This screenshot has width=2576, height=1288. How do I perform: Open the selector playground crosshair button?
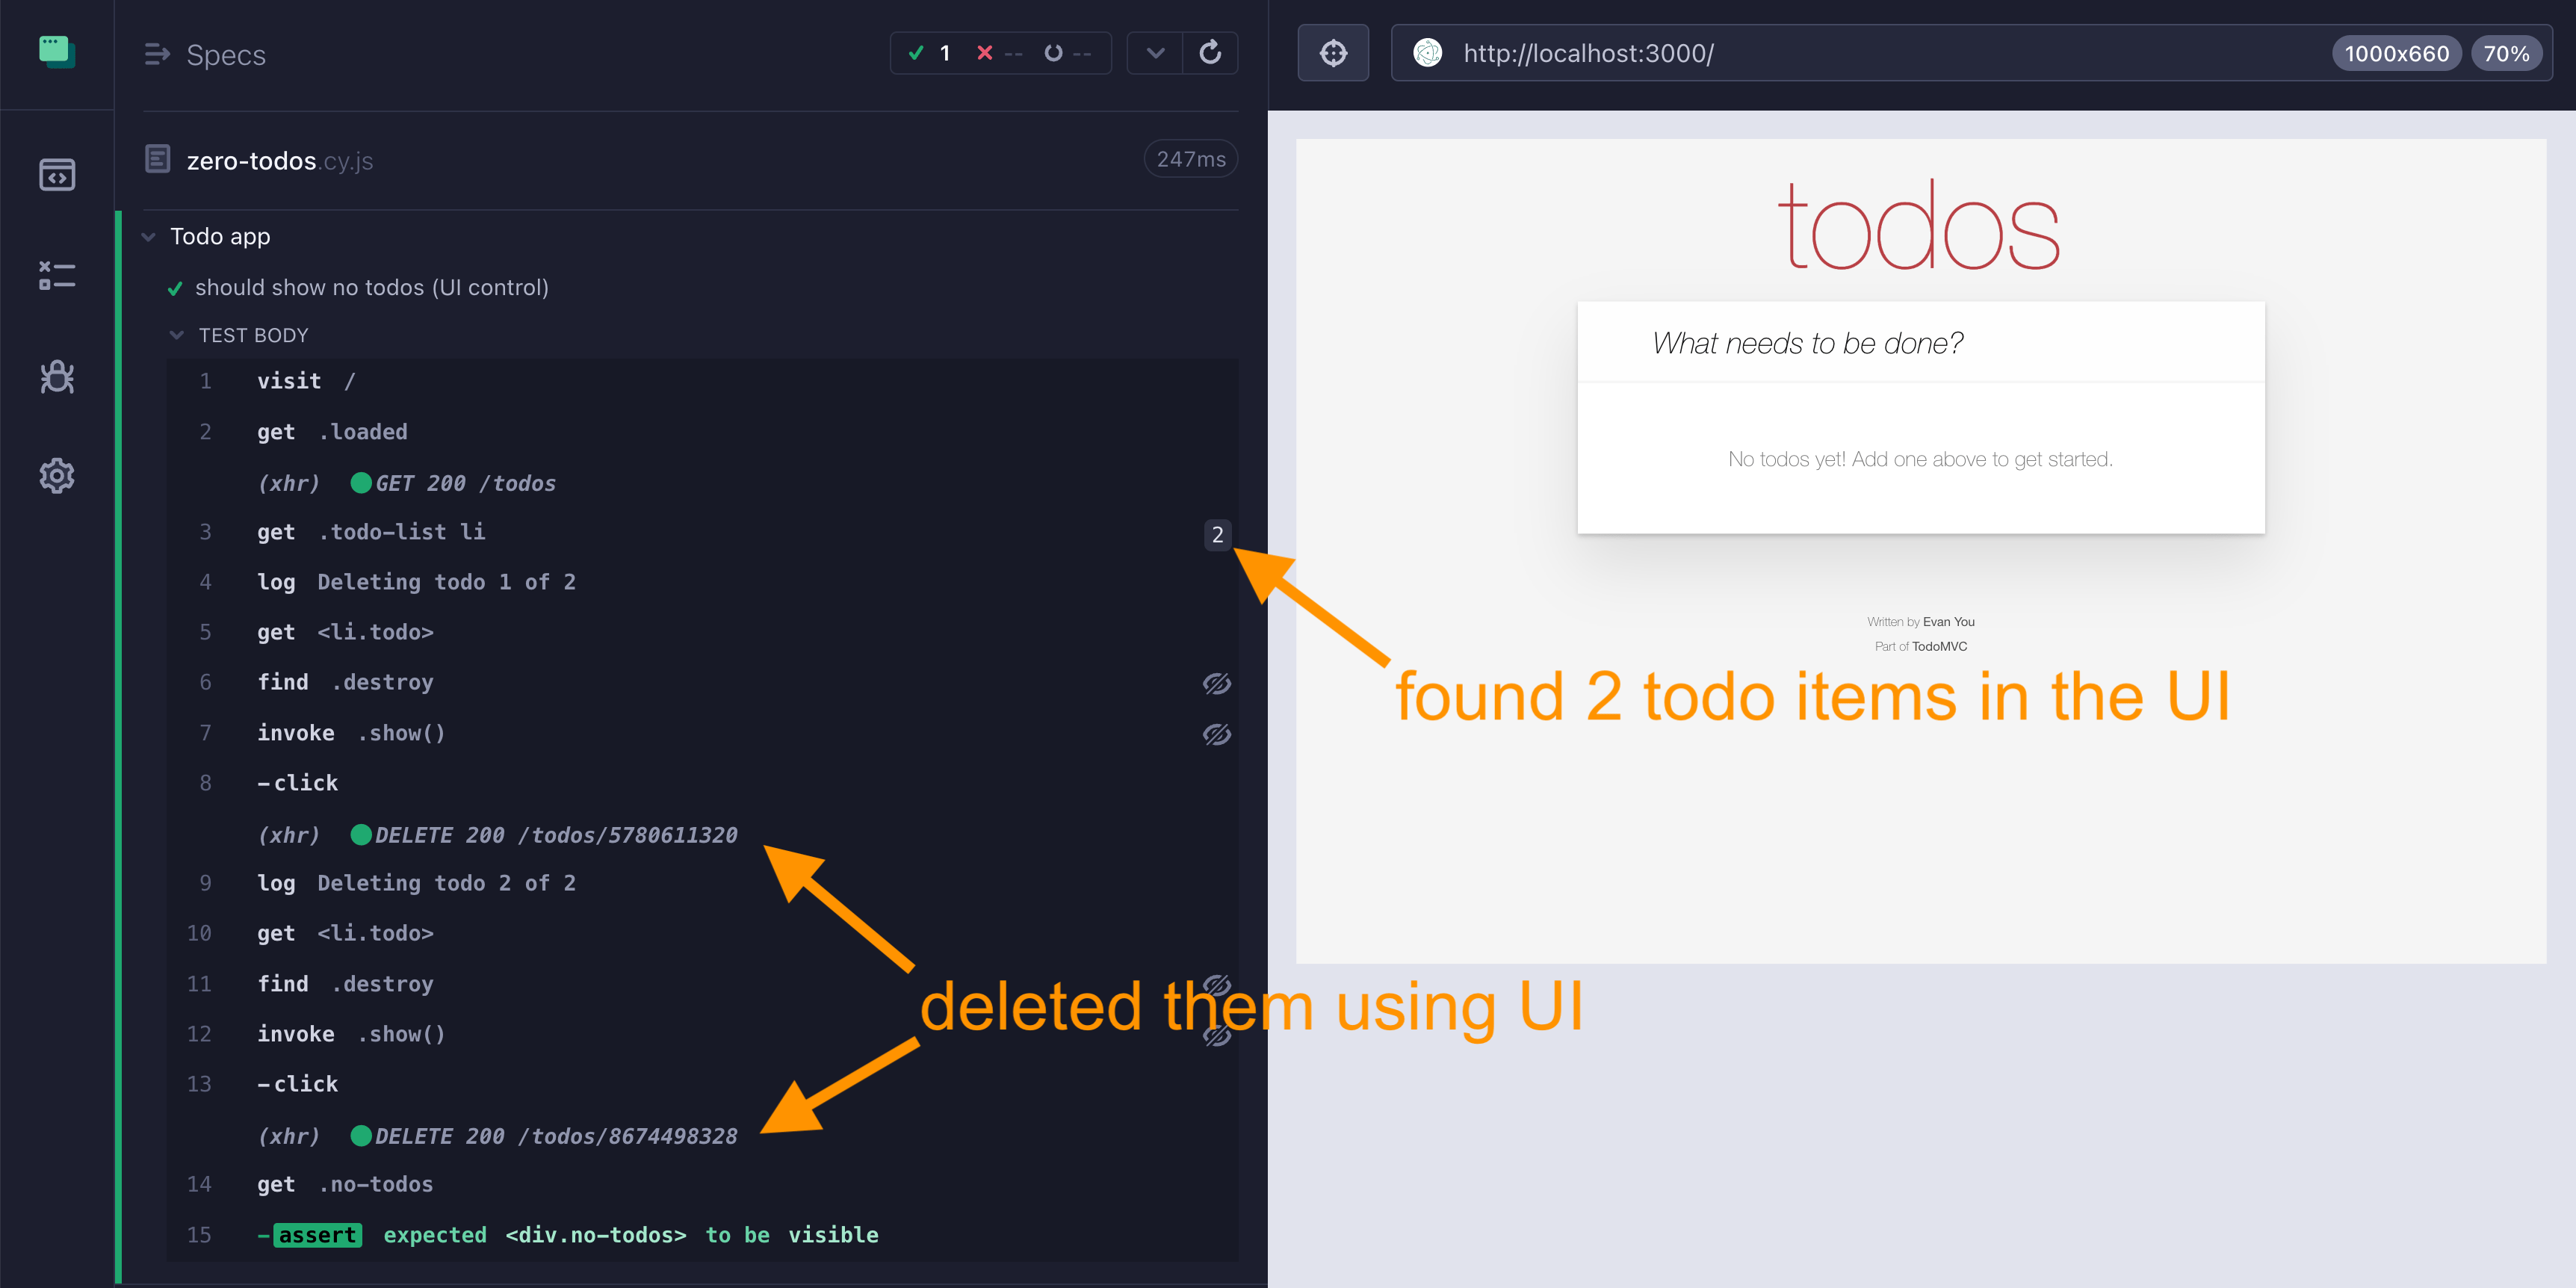point(1333,53)
